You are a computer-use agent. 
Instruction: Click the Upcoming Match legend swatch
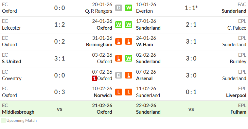pos(3,121)
